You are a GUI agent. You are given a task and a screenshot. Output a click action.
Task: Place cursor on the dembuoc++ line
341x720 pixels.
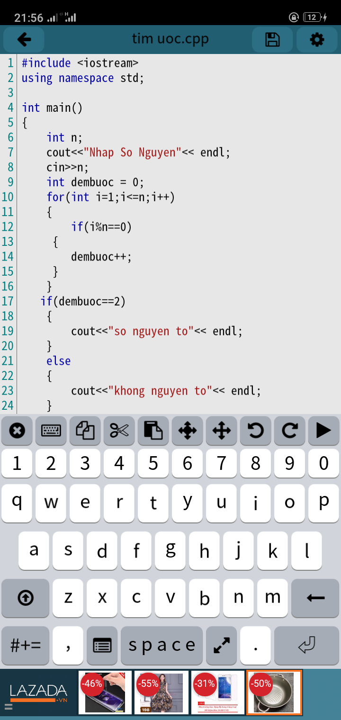[x=101, y=257]
